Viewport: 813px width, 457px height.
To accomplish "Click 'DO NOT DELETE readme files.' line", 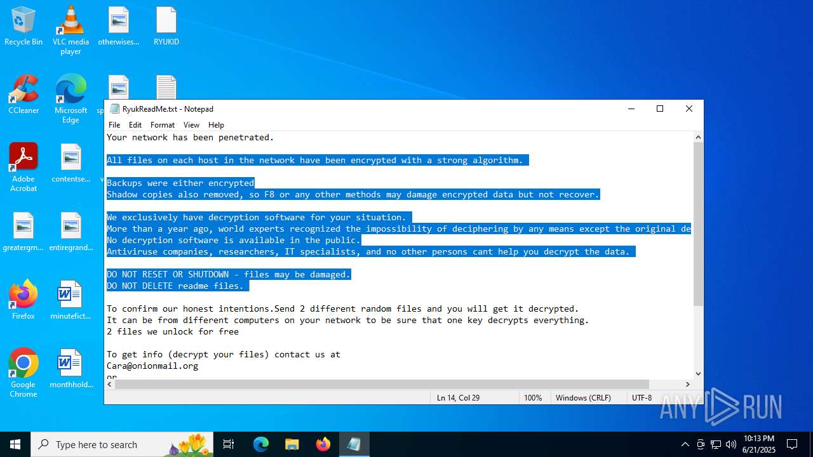I will [175, 286].
